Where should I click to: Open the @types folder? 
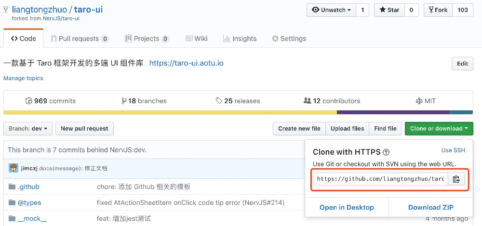point(29,203)
